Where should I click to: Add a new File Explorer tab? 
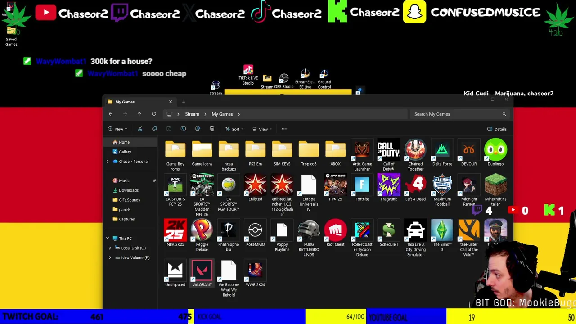(x=184, y=102)
